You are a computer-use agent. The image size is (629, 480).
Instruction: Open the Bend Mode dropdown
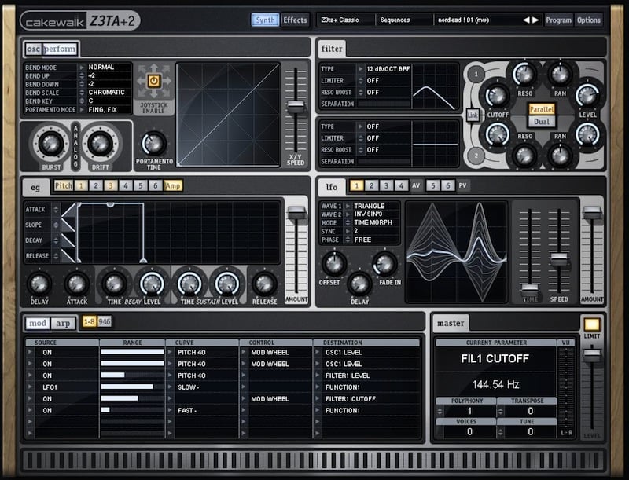(82, 68)
